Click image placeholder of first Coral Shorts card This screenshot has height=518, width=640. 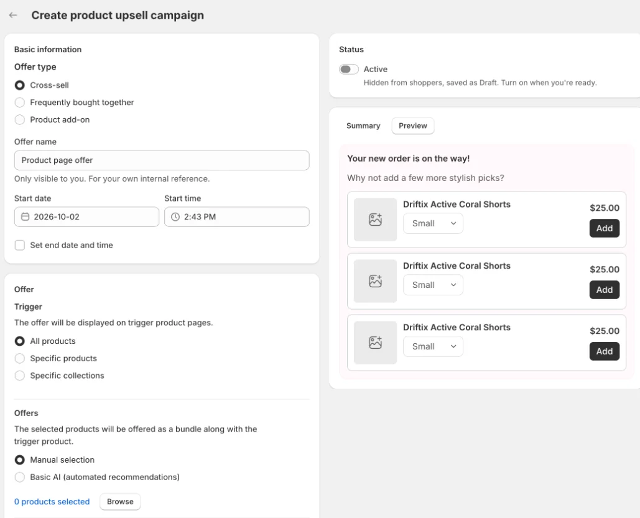point(375,220)
